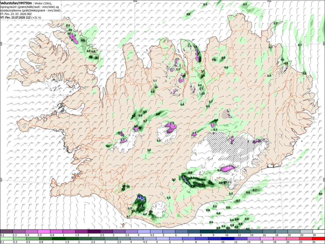The width and height of the screenshot is (325, 244).
Task: Select the white swatch ending upper legend
Action: (x=318, y=232)
